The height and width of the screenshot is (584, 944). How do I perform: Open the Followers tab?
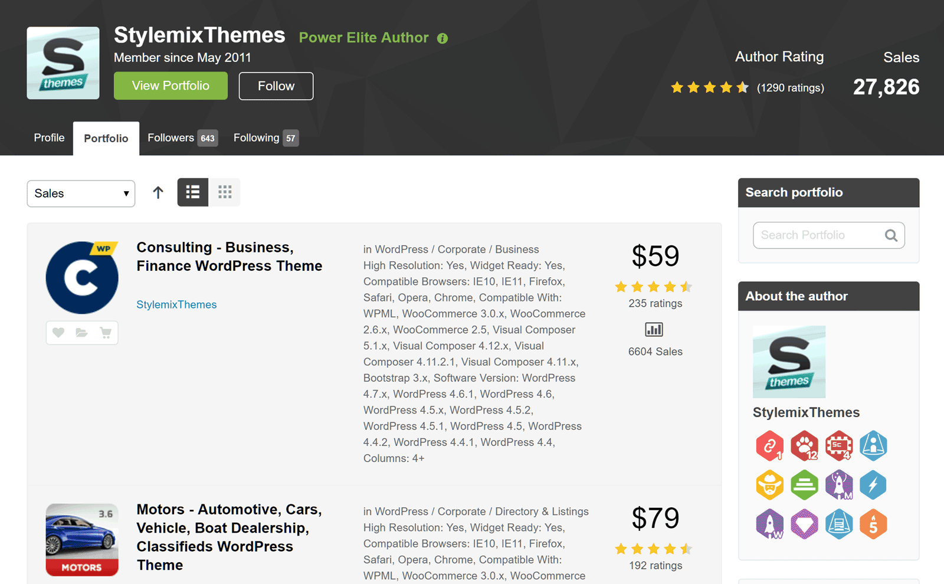pos(182,138)
